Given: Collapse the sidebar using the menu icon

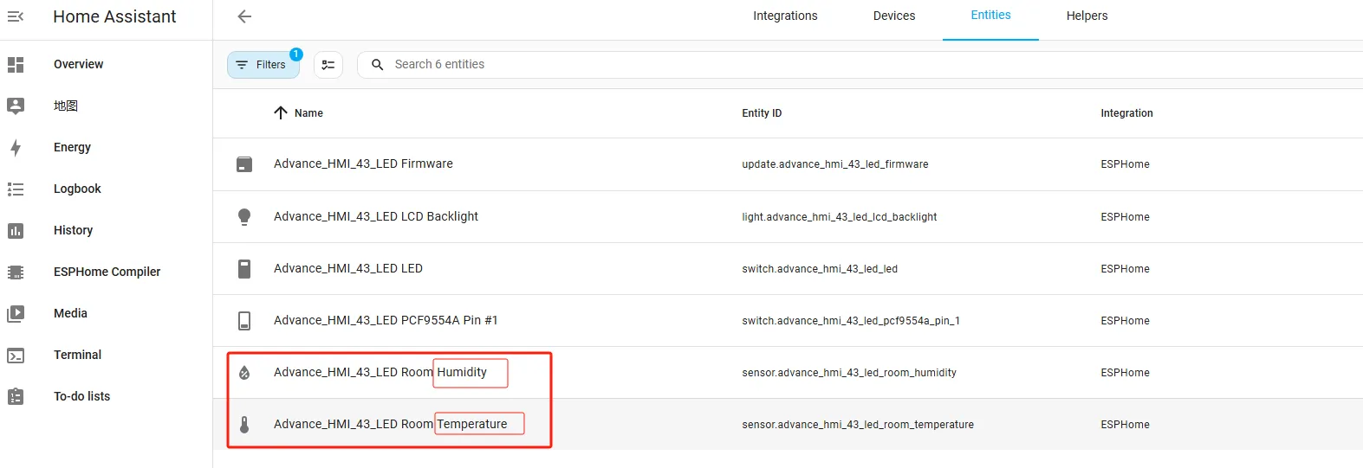Looking at the screenshot, I should pos(16,16).
